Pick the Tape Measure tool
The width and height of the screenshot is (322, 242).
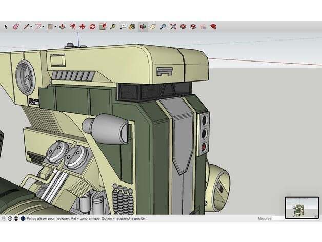112,26
